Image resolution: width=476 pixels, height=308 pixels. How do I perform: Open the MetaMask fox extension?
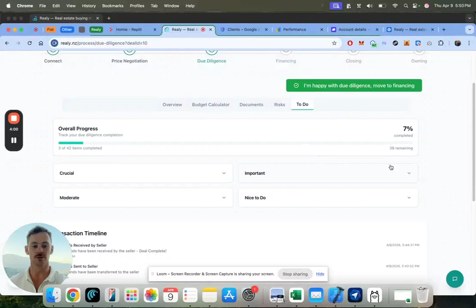point(361,43)
